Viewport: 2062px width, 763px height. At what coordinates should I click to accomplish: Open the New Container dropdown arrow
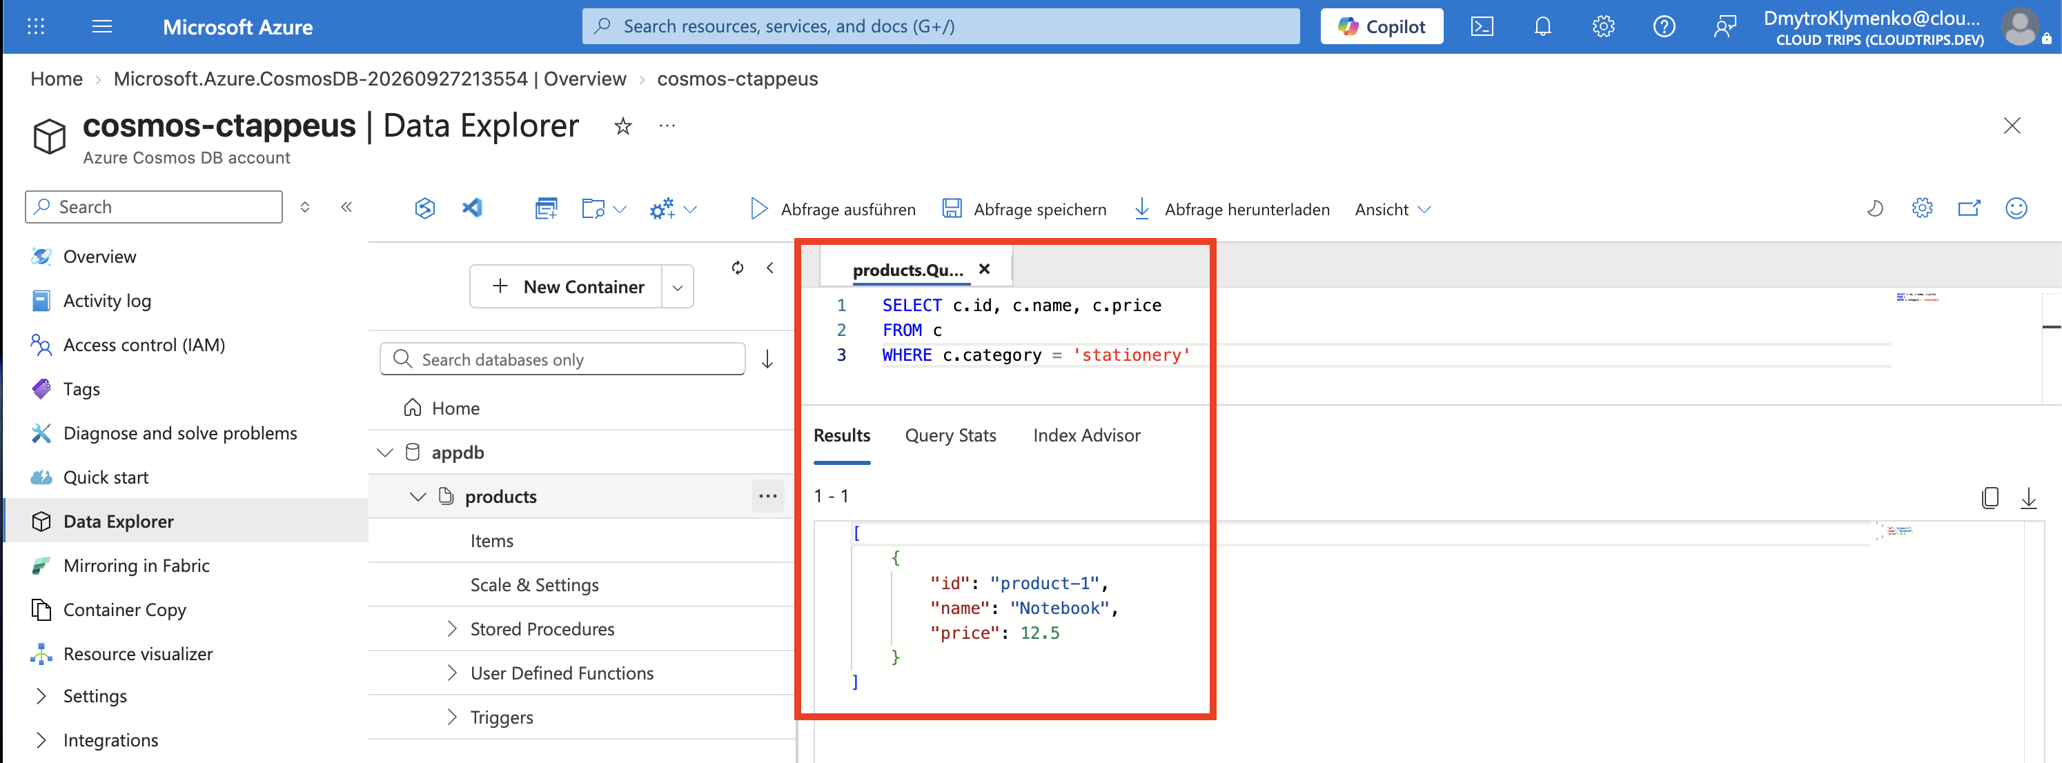pos(677,288)
